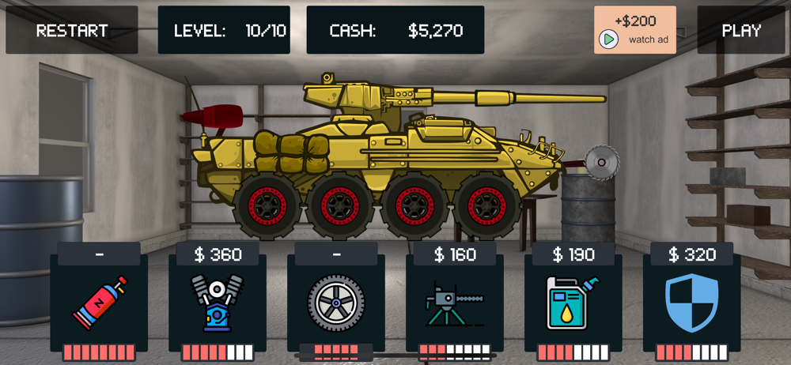Screen dimensions: 791x365
Task: Click the $ 320 armor price label
Action: 691,254
